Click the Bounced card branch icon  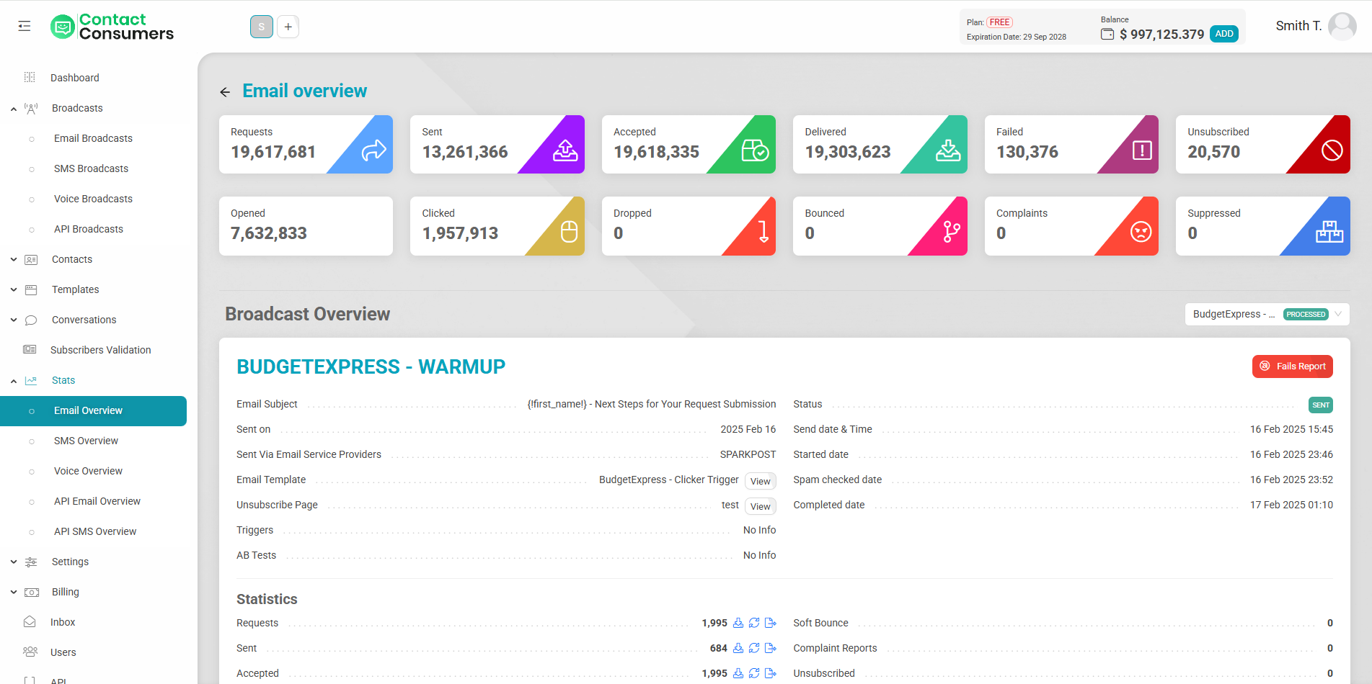click(x=952, y=232)
